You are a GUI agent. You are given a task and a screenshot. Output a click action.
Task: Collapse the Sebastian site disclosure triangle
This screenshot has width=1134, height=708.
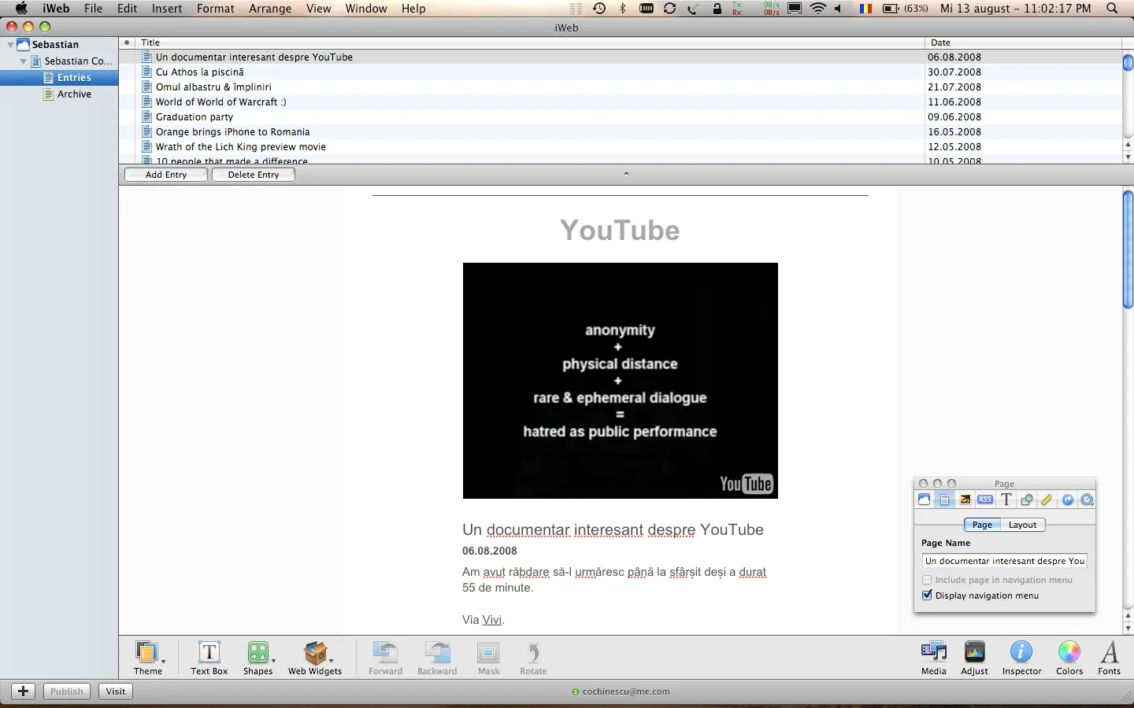pos(10,45)
